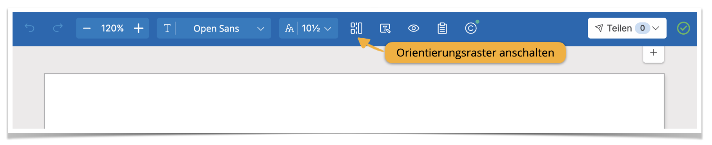Image resolution: width=712 pixels, height=145 pixels.
Task: Click the green saved checkmark icon
Action: pos(683,28)
